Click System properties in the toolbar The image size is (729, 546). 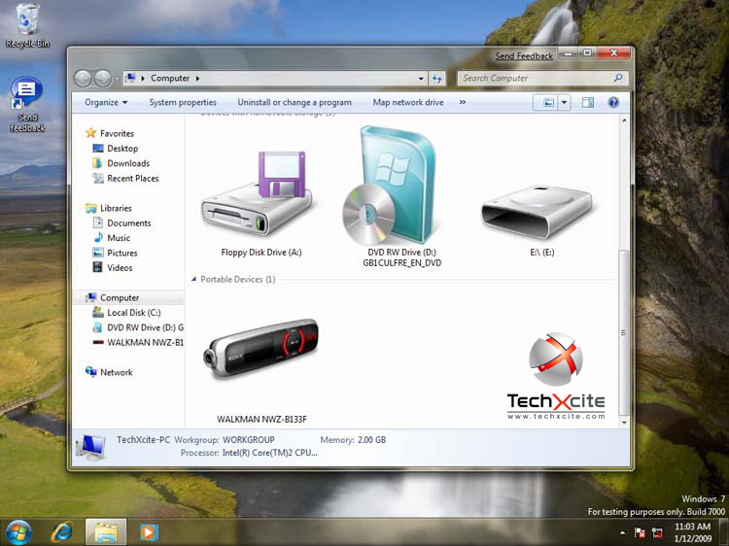[183, 102]
